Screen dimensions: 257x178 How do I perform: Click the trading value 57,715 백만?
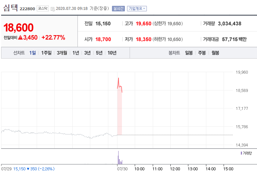point(234,39)
